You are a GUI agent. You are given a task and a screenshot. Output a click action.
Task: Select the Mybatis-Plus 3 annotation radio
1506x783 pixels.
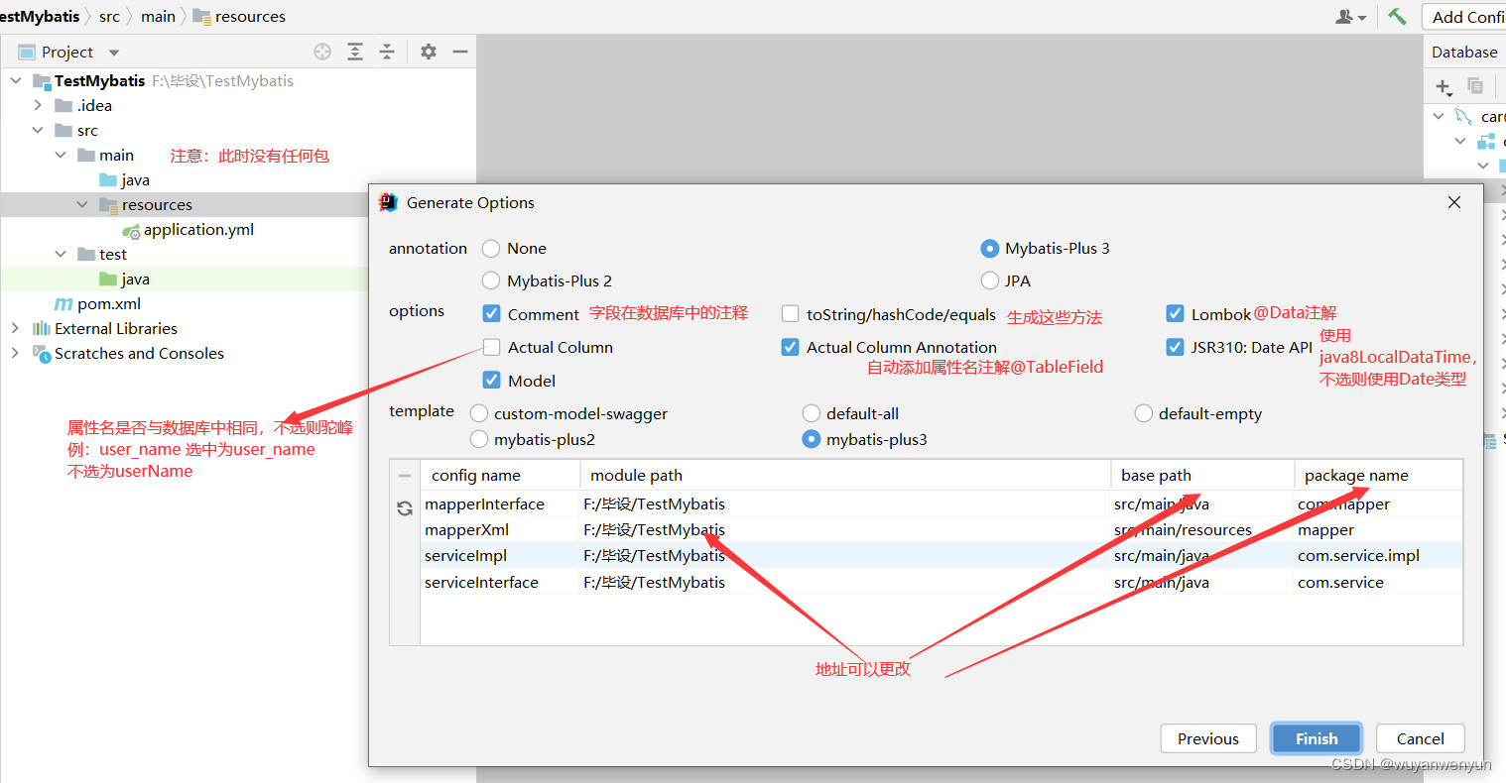pyautogui.click(x=989, y=249)
